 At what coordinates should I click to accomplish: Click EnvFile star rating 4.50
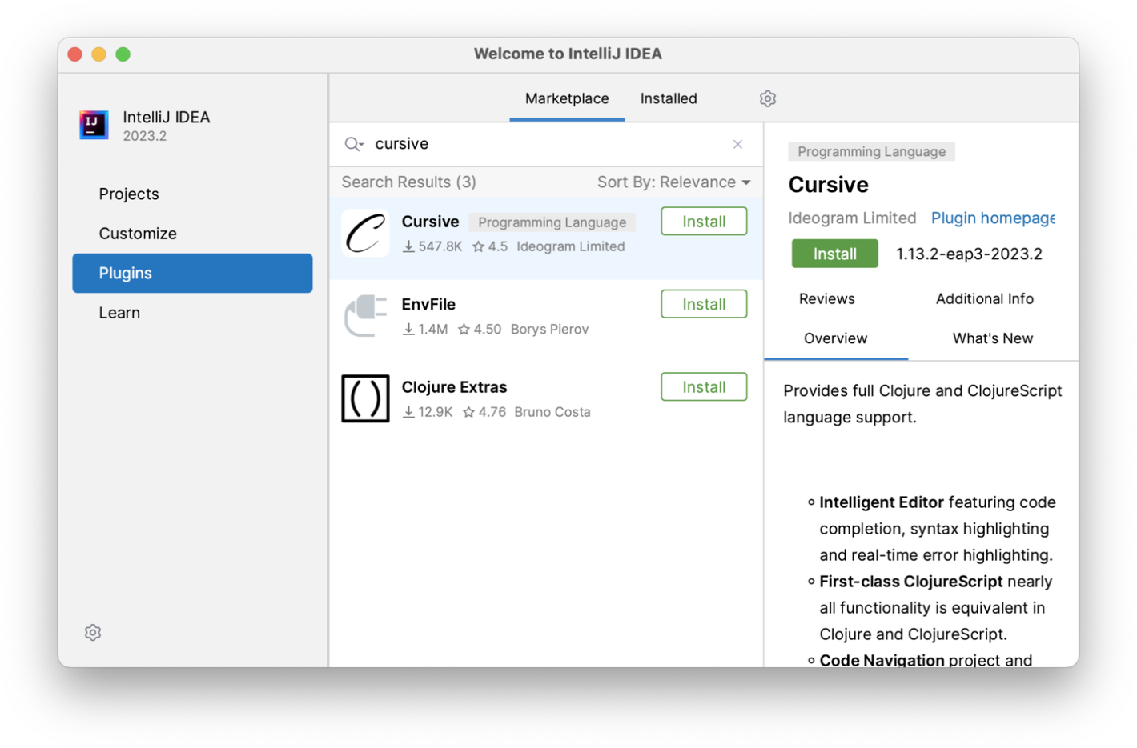[480, 329]
